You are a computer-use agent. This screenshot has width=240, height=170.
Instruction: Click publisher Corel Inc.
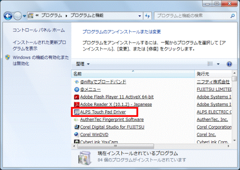click(x=206, y=135)
